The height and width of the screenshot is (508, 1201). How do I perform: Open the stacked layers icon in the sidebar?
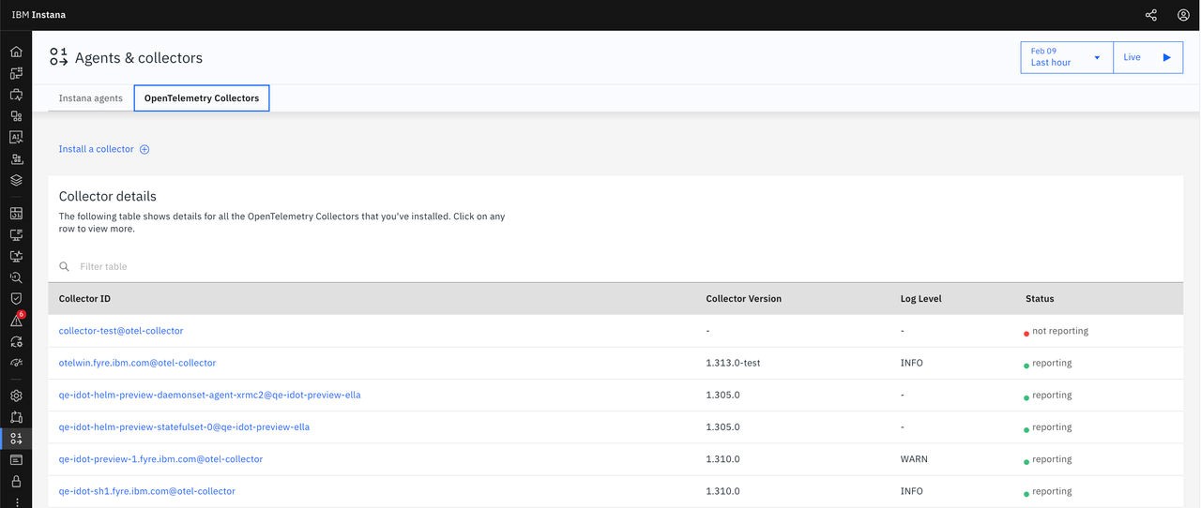point(16,180)
